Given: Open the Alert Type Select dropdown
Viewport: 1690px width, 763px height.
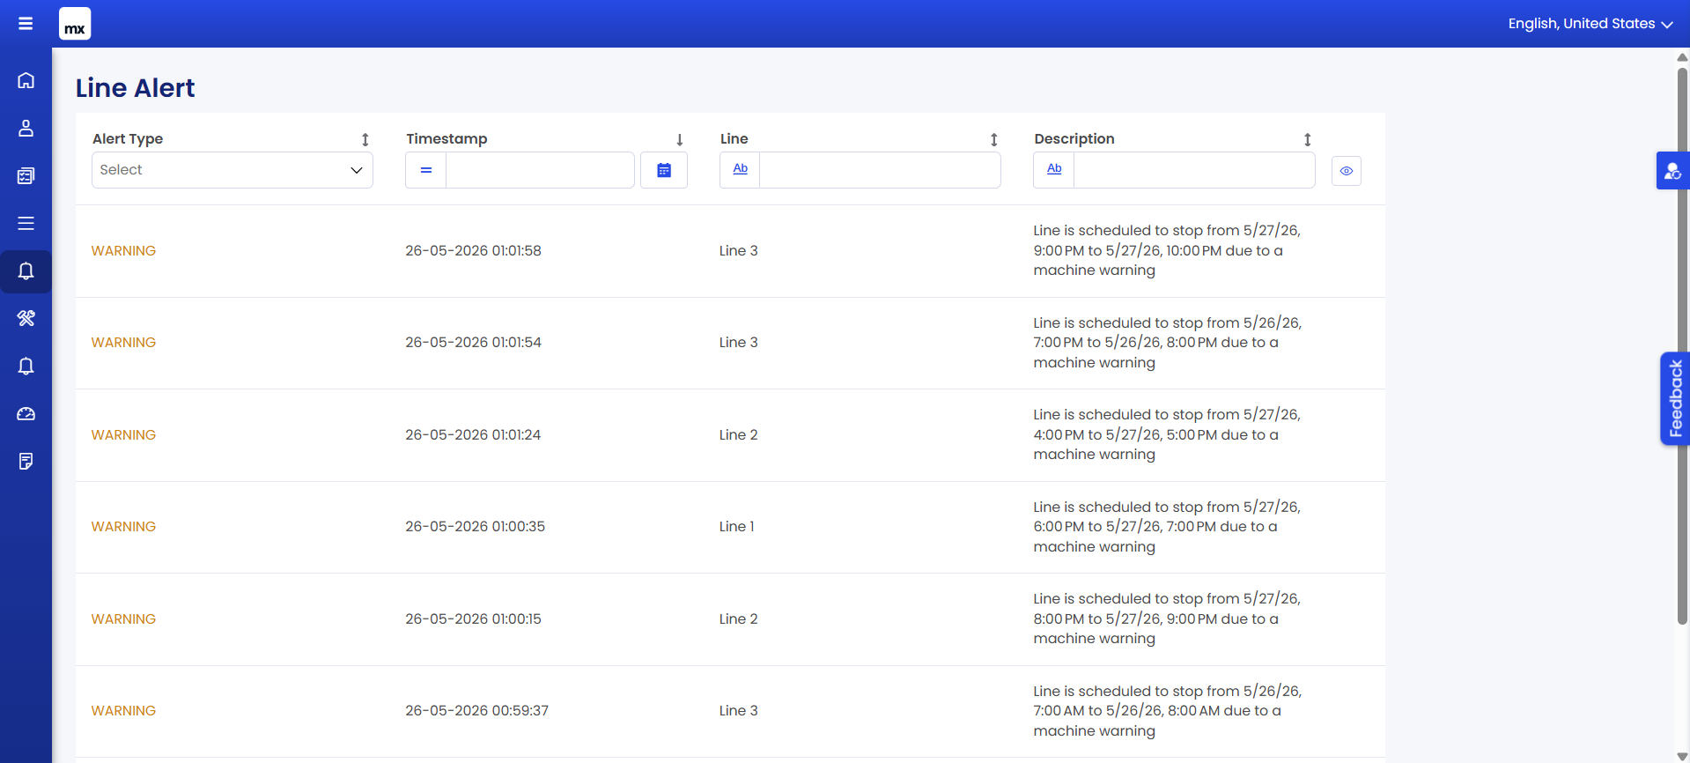Looking at the screenshot, I should [x=232, y=170].
